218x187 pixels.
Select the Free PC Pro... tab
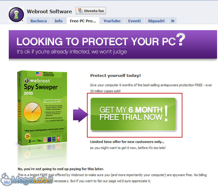click(83, 21)
